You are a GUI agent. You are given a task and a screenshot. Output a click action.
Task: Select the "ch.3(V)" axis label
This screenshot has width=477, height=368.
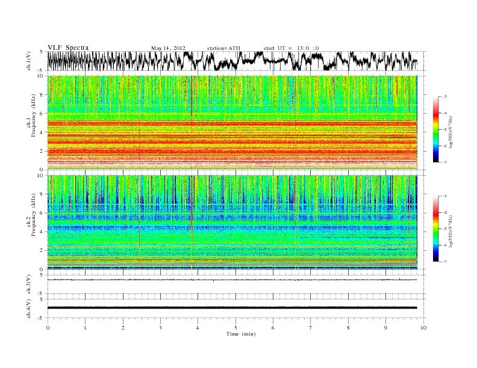coord(29,284)
